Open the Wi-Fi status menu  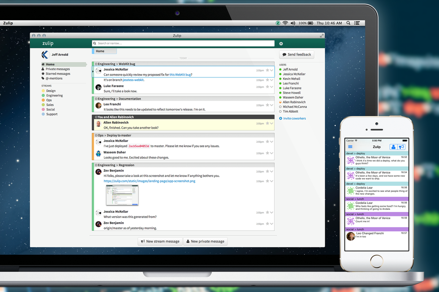pos(285,23)
